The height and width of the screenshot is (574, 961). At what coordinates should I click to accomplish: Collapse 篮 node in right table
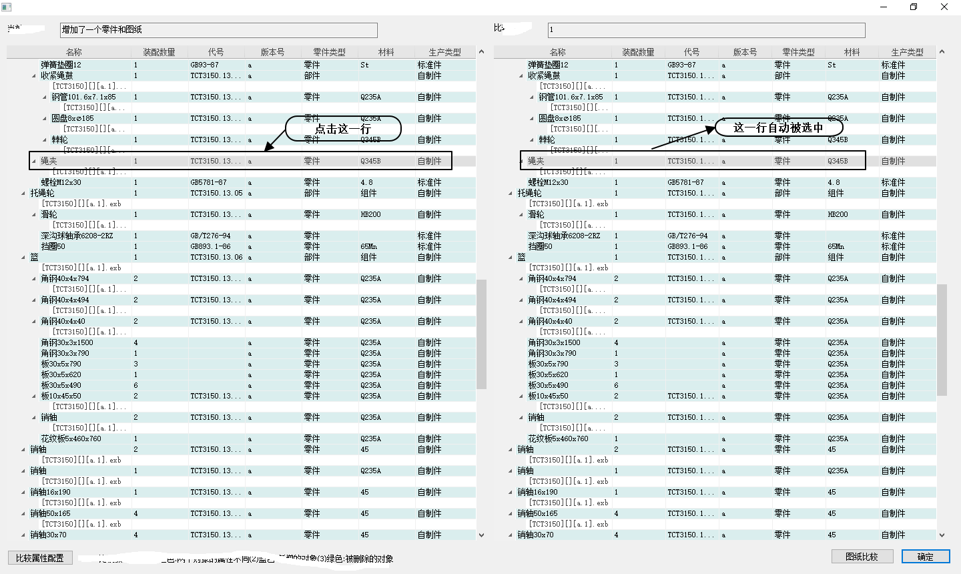pyautogui.click(x=511, y=258)
